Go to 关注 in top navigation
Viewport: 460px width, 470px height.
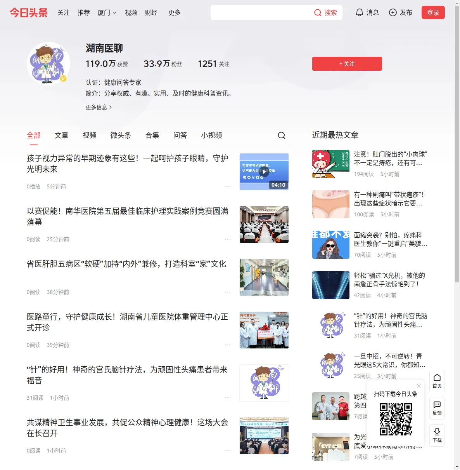pyautogui.click(x=64, y=12)
